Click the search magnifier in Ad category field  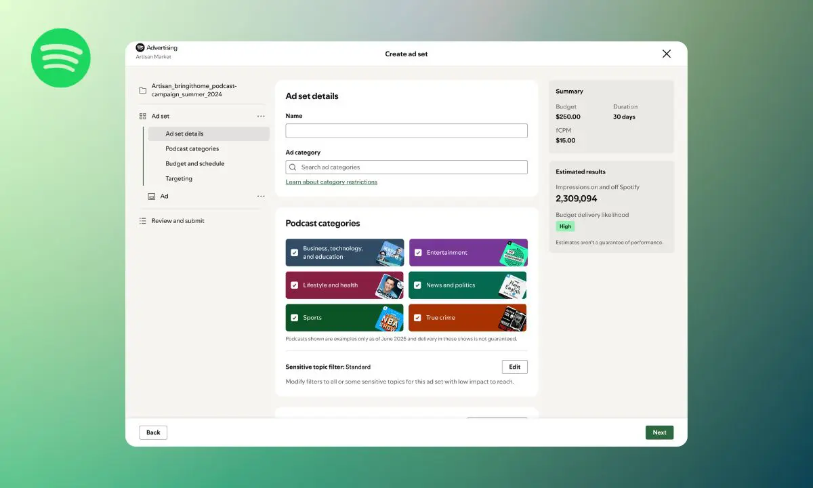tap(293, 167)
